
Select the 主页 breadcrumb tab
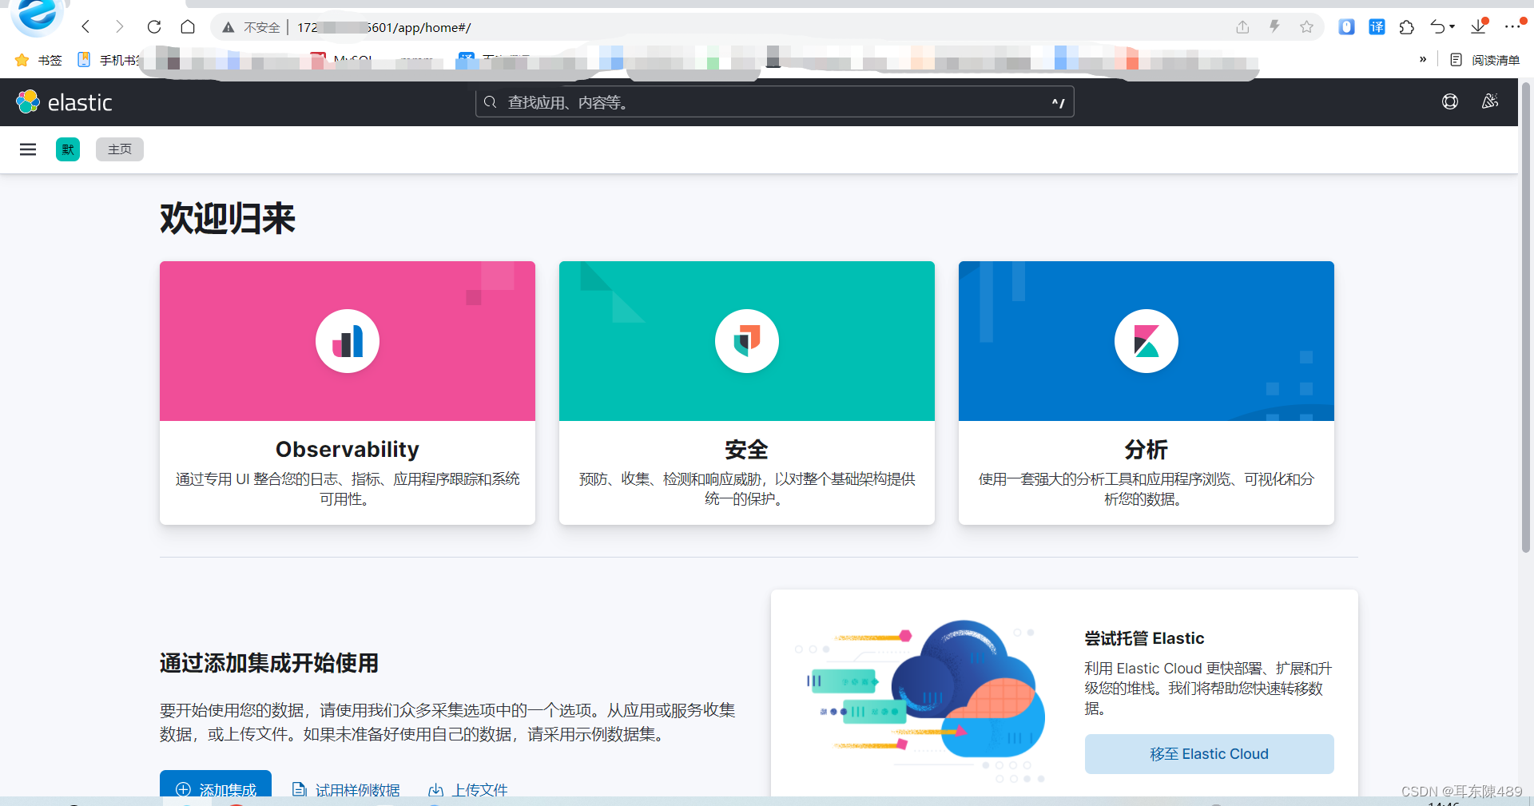point(119,149)
